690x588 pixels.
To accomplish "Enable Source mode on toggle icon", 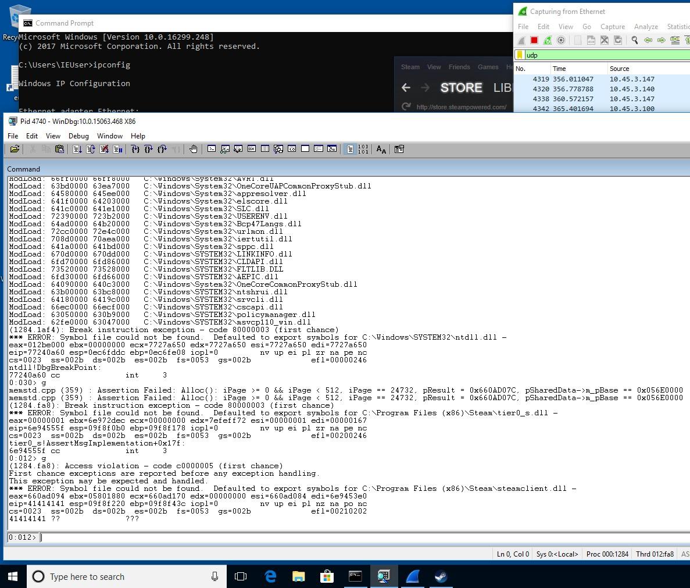I will coord(350,149).
